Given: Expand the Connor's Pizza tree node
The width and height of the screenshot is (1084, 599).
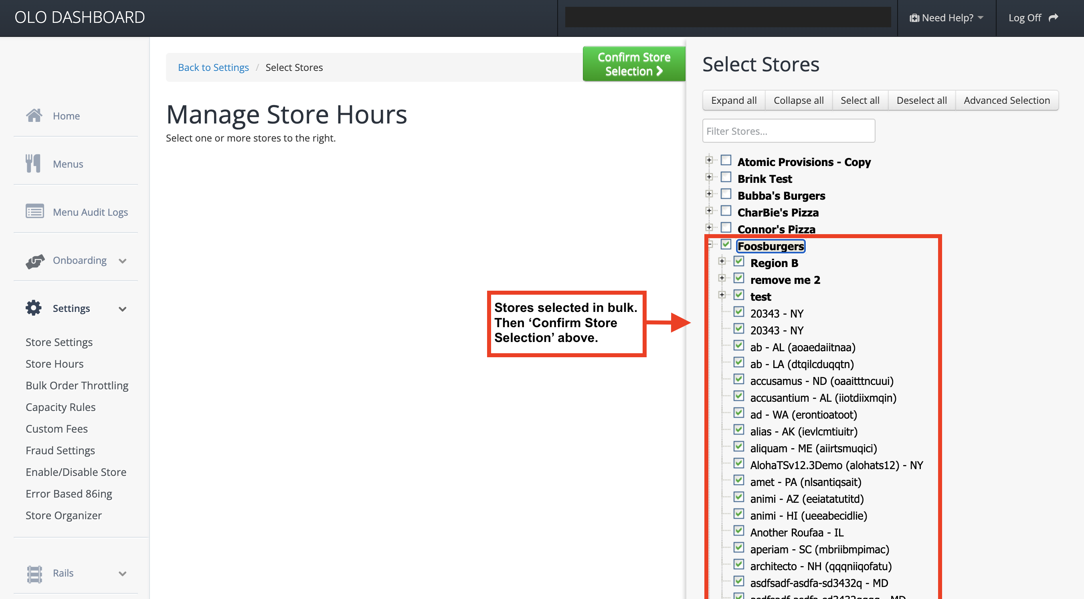Looking at the screenshot, I should click(x=709, y=227).
